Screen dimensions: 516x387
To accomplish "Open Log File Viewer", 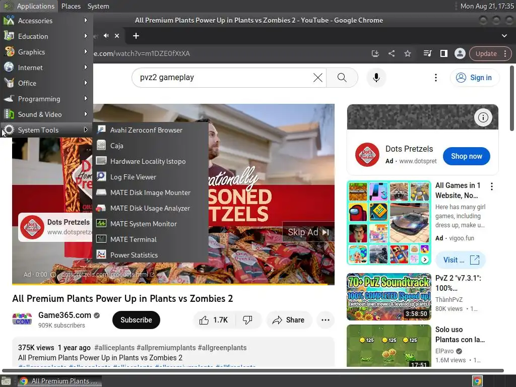I will 150,177.
